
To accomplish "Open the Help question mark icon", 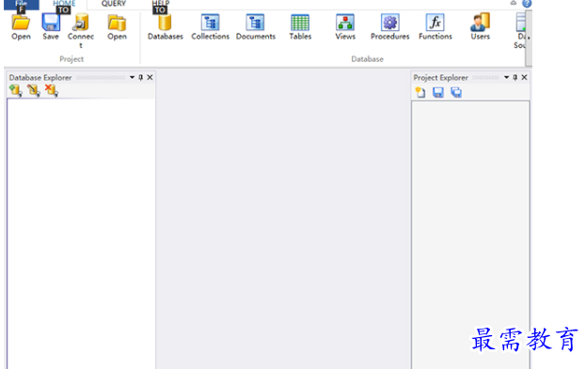I will [527, 4].
